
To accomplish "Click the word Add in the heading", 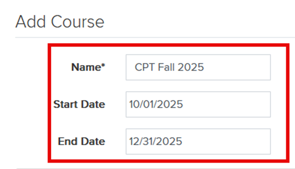I will point(31,22).
